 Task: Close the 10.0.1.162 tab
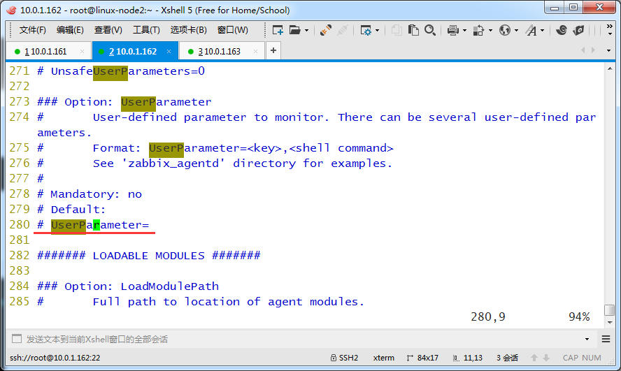tap(169, 52)
